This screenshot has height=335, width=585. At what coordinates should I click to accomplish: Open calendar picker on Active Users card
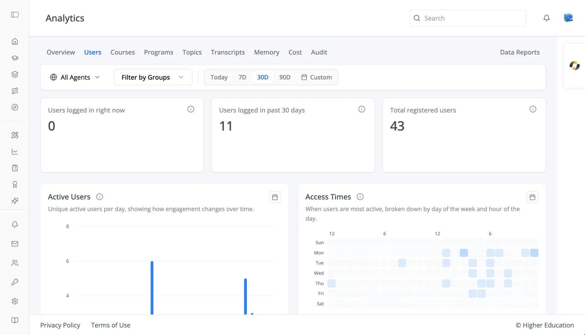tap(275, 197)
